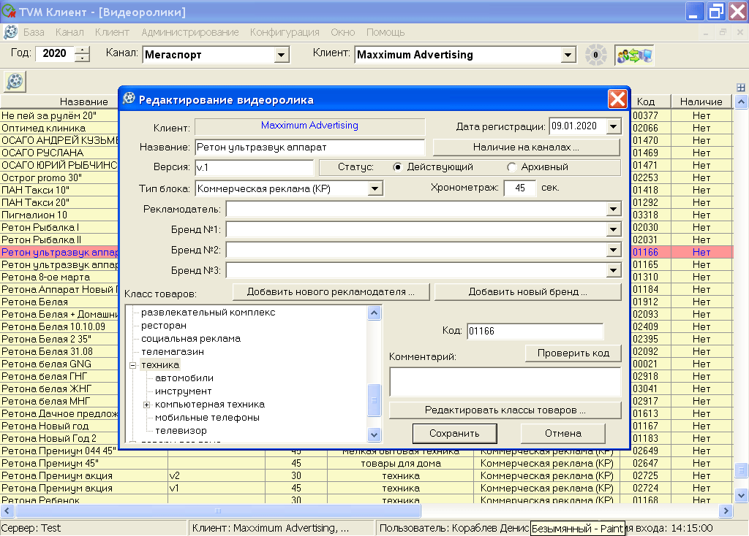Image resolution: width=749 pixels, height=536 pixels.
Task: Click the Проверить код button
Action: 573,353
